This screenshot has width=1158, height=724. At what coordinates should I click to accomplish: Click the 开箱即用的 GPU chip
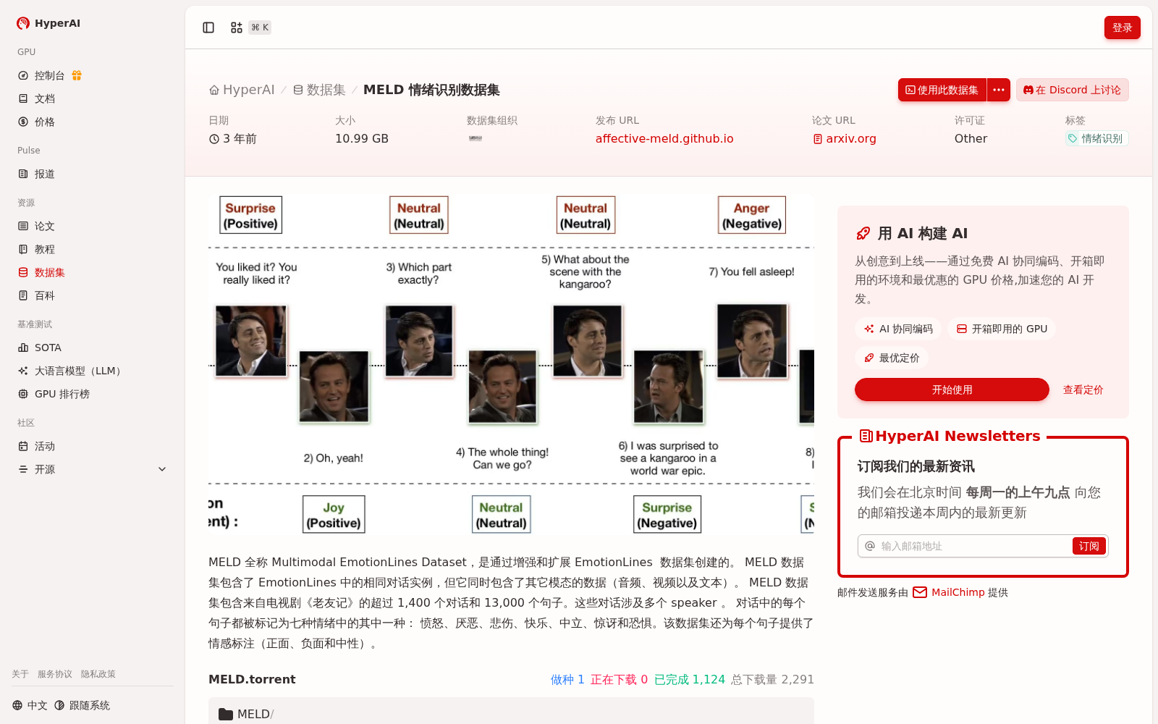1002,329
